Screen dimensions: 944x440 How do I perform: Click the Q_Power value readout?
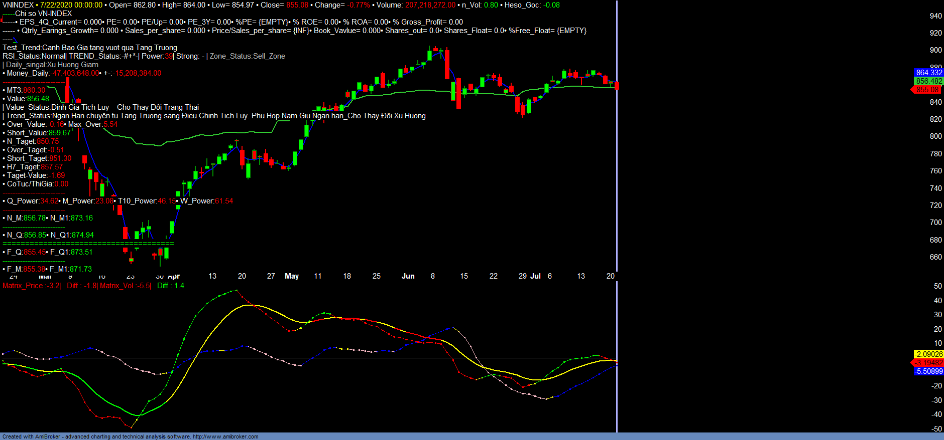[32, 201]
